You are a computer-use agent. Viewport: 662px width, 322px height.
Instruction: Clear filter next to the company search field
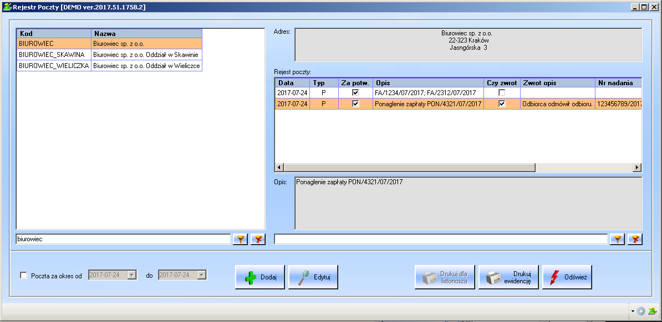(x=258, y=240)
